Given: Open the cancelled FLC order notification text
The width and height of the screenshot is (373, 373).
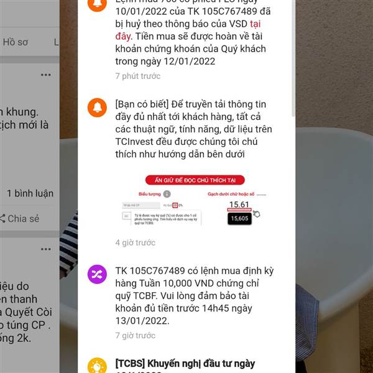Looking at the screenshot, I should point(193,33).
